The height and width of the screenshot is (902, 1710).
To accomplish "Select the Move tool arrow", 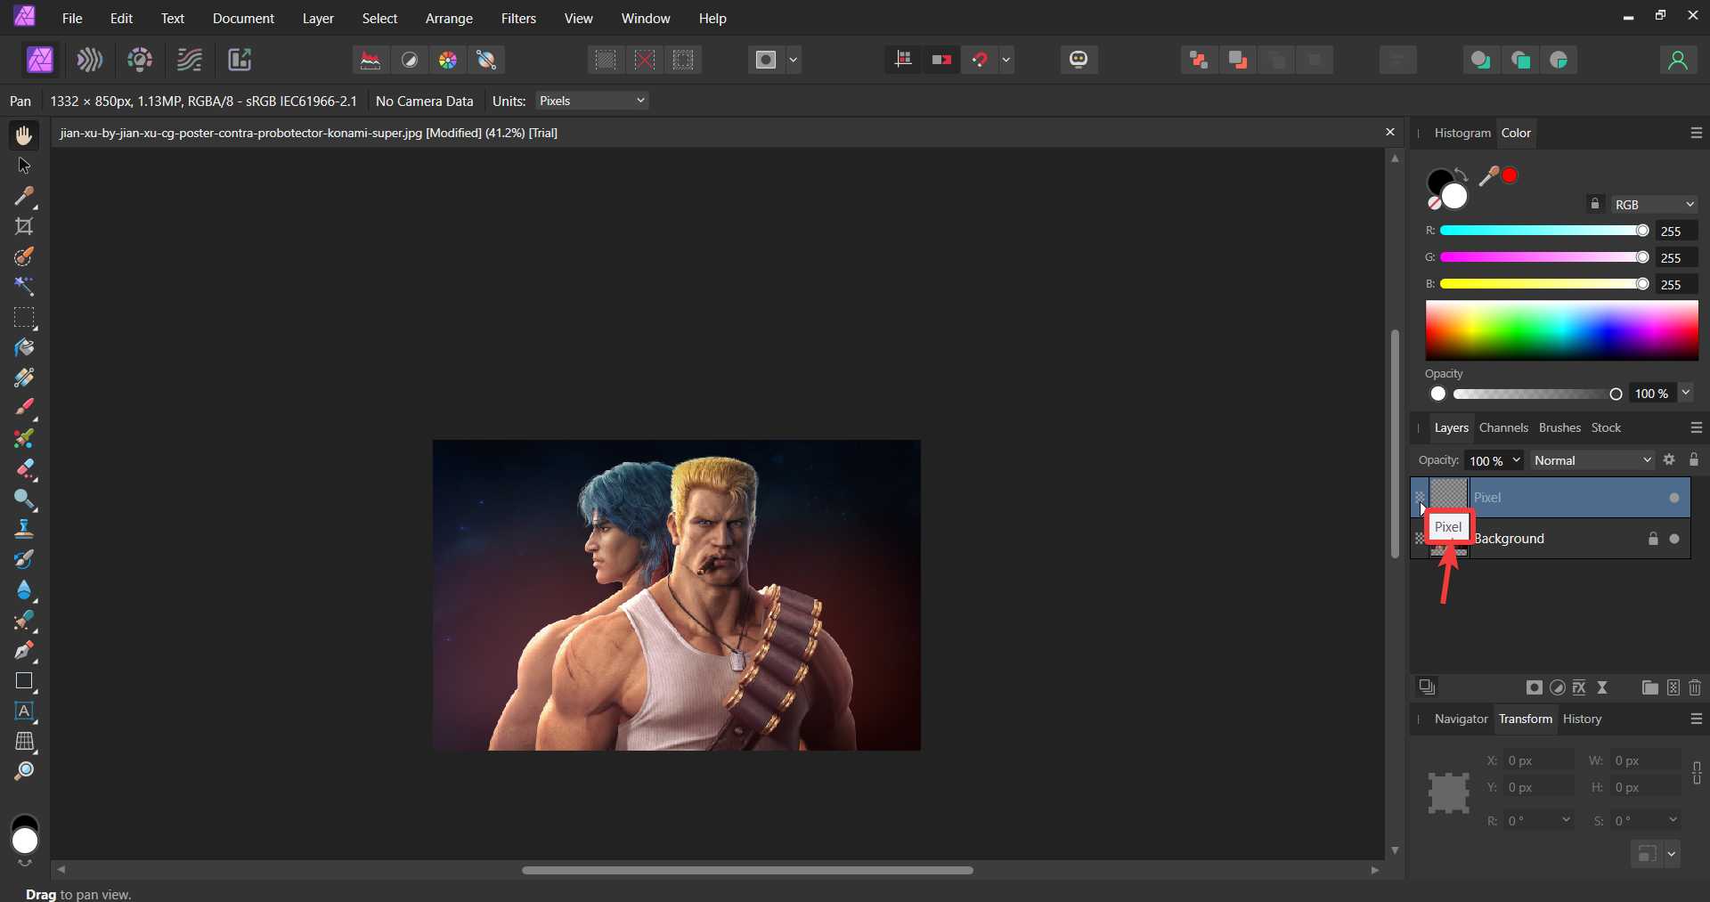I will pos(24,166).
